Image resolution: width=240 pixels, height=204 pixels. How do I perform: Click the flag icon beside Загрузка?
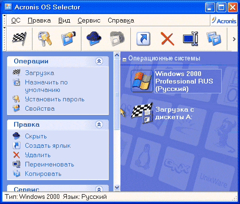[16, 73]
